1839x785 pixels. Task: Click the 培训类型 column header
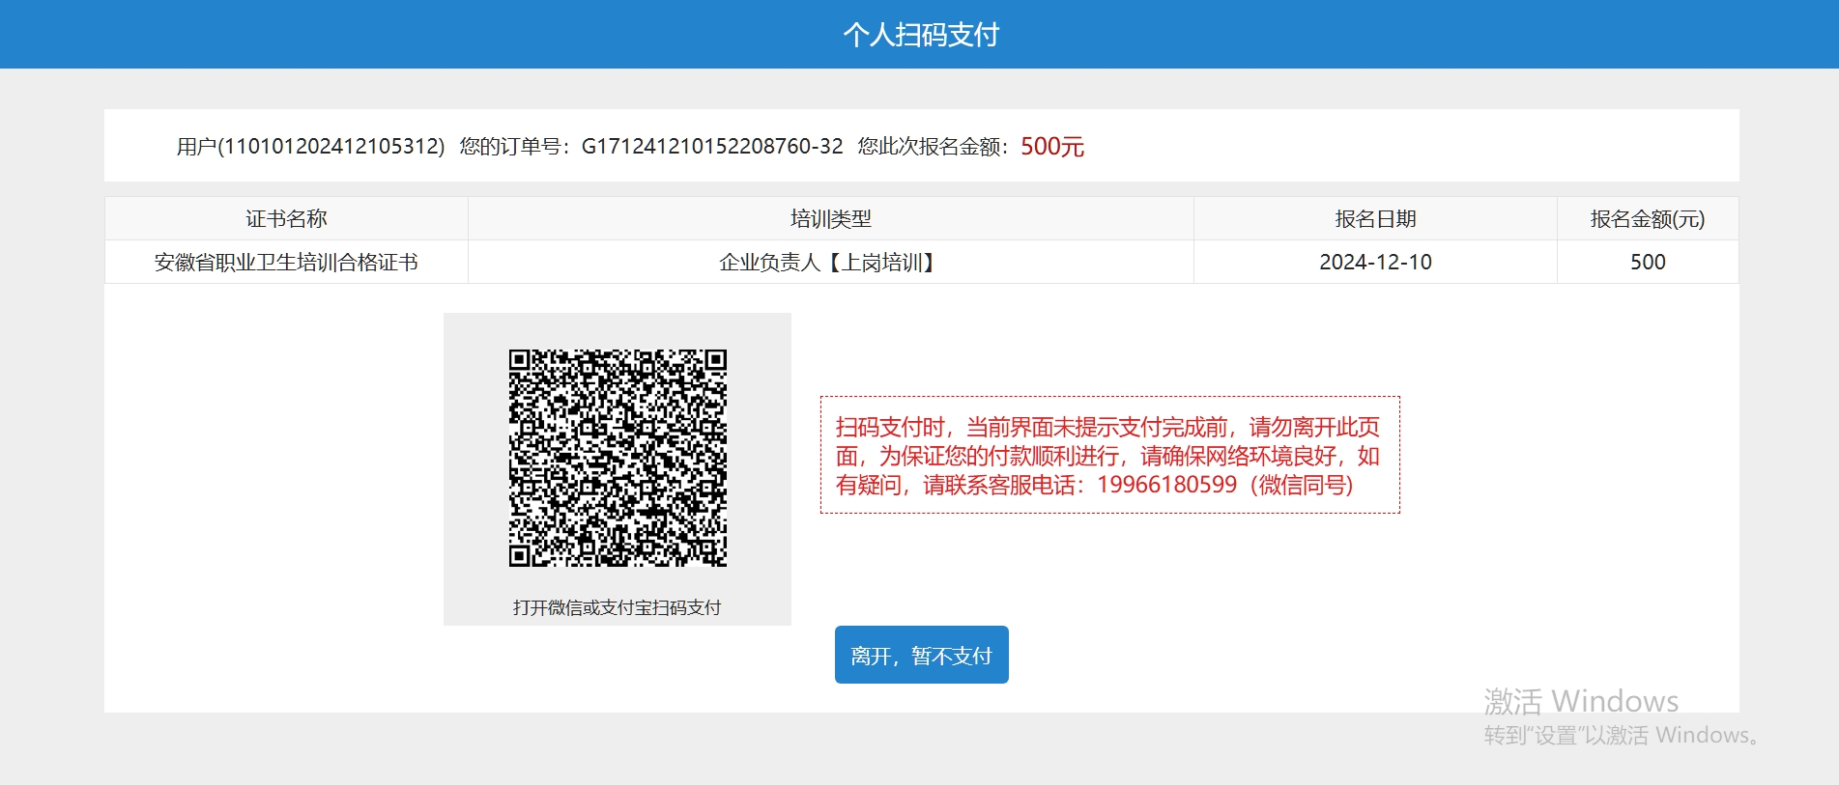coord(831,218)
